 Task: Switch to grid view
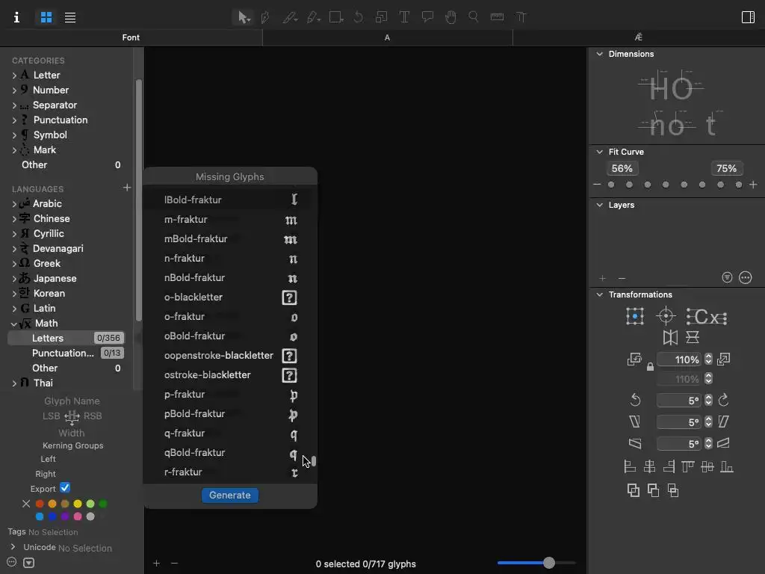pos(46,18)
